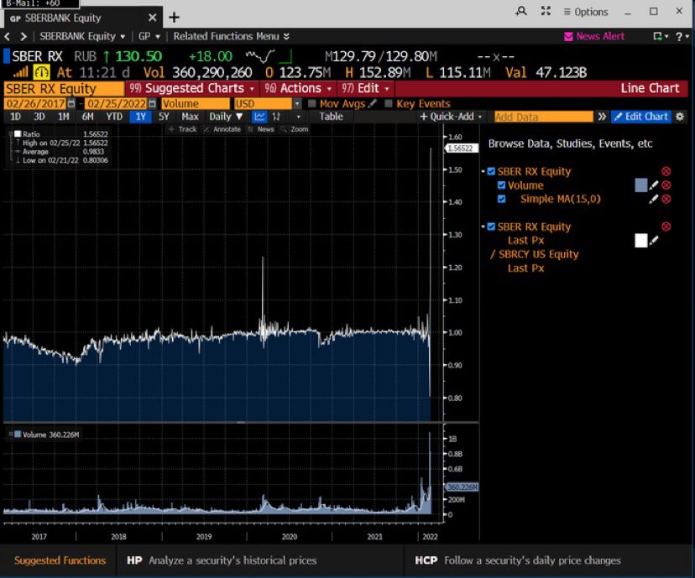Viewport: 695px width, 578px height.
Task: Select the YTD range tab
Action: coord(114,117)
